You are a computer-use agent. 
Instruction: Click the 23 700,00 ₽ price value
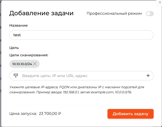click(x=50, y=114)
